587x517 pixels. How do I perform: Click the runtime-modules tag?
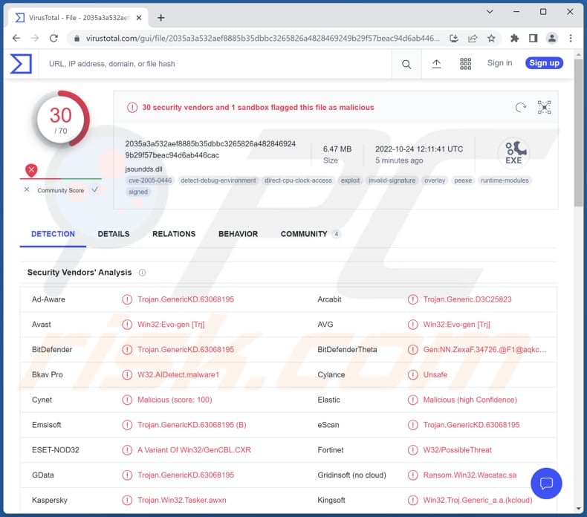click(x=505, y=181)
